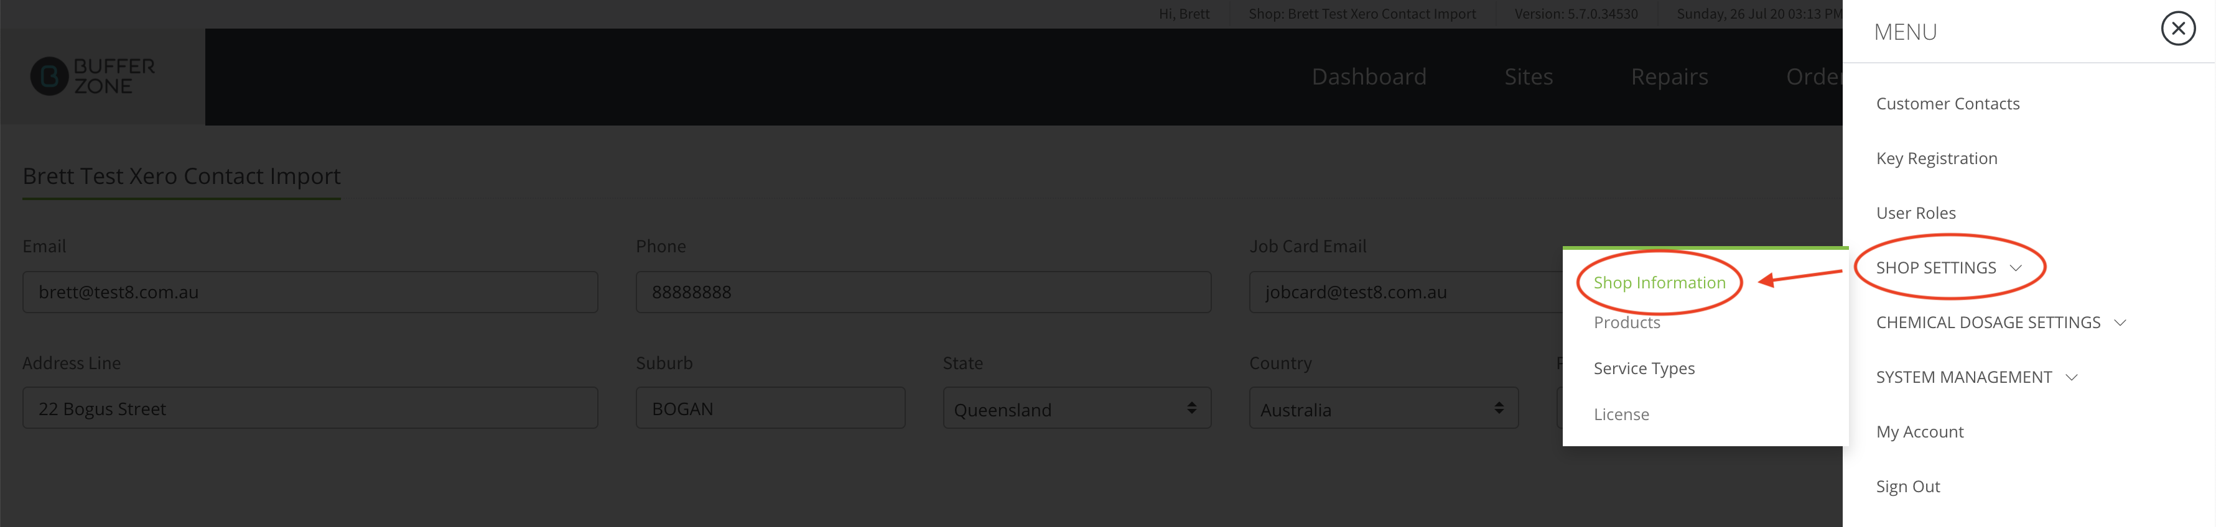Click 'Hi, Brett' in the top bar
Screen dimensions: 2216x527
(1184, 14)
